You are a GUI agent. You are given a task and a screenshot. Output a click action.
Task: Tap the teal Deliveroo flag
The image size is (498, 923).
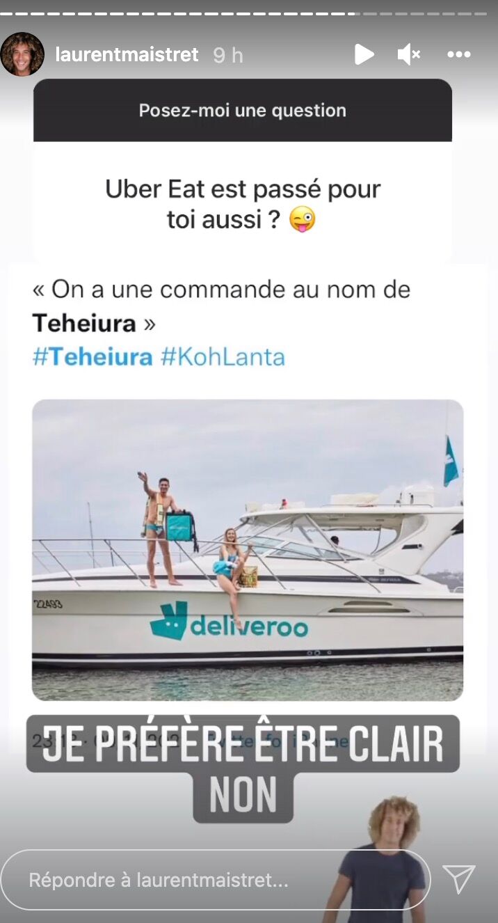coord(451,461)
